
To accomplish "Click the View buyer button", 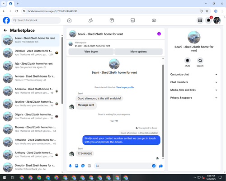I will pos(91,52).
